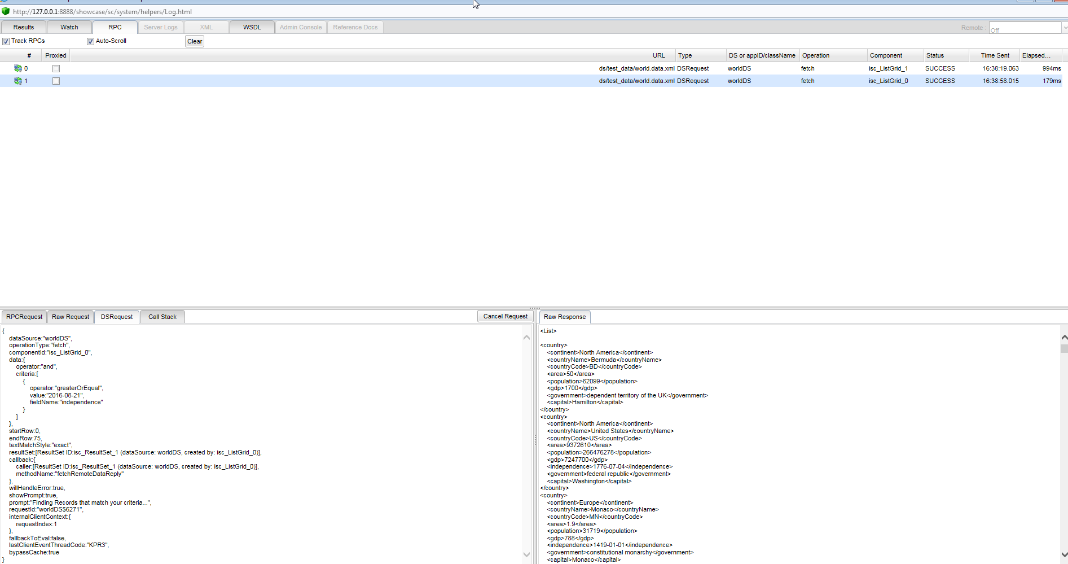This screenshot has width=1068, height=564.
Task: Sort by the Time Sent column header
Action: [x=995, y=55]
